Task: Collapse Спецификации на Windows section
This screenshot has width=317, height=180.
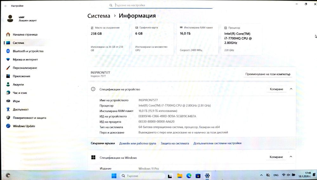Action: click(291, 157)
